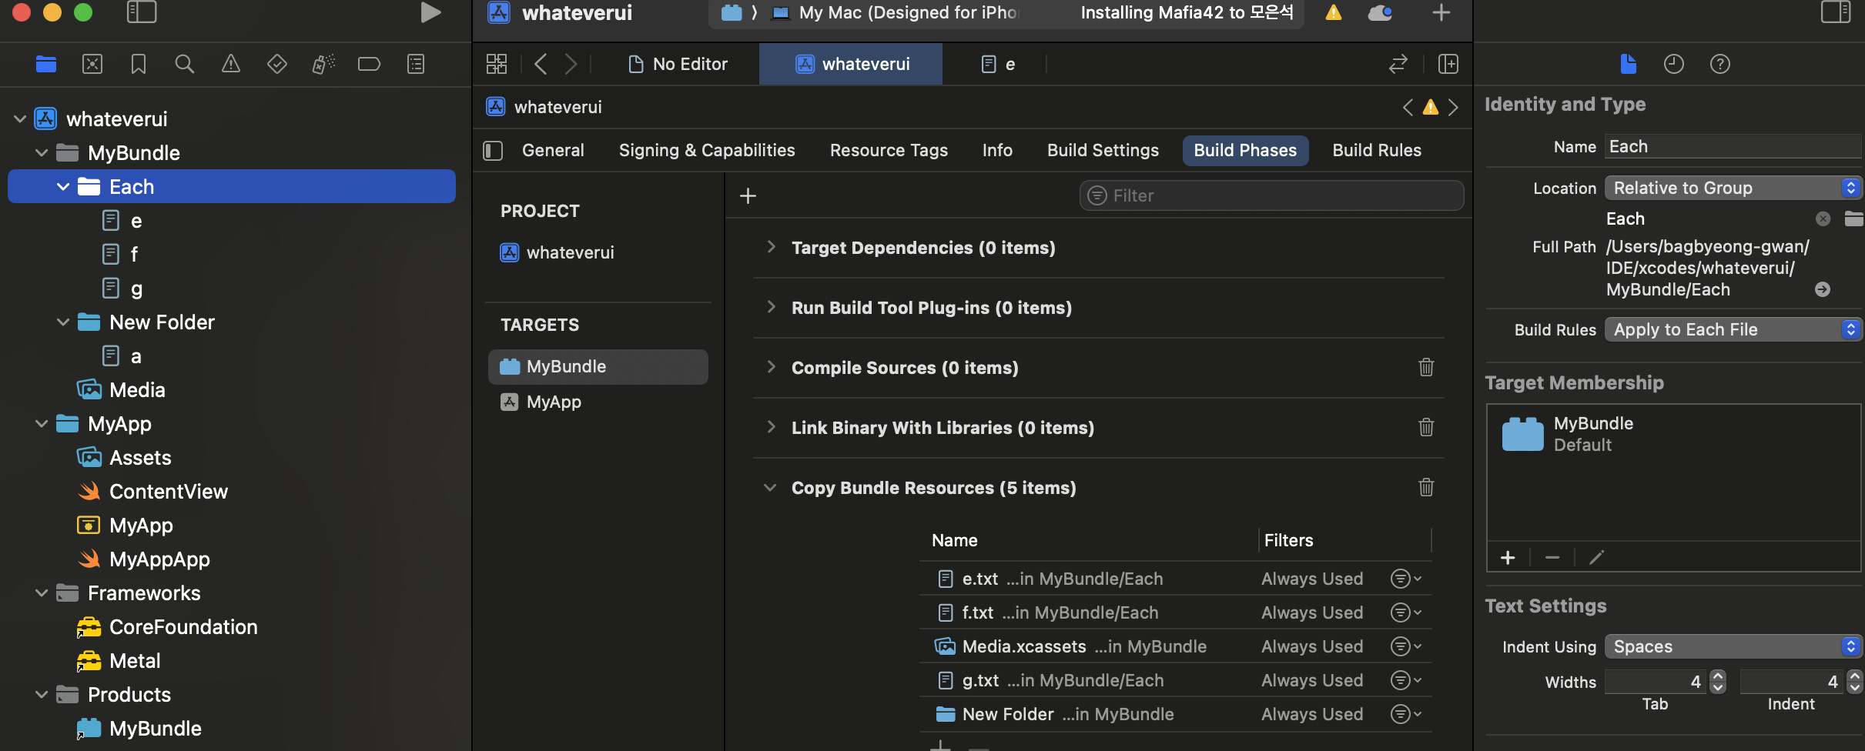The width and height of the screenshot is (1865, 751).
Task: Adjust the Tab width stepper
Action: 1718,682
